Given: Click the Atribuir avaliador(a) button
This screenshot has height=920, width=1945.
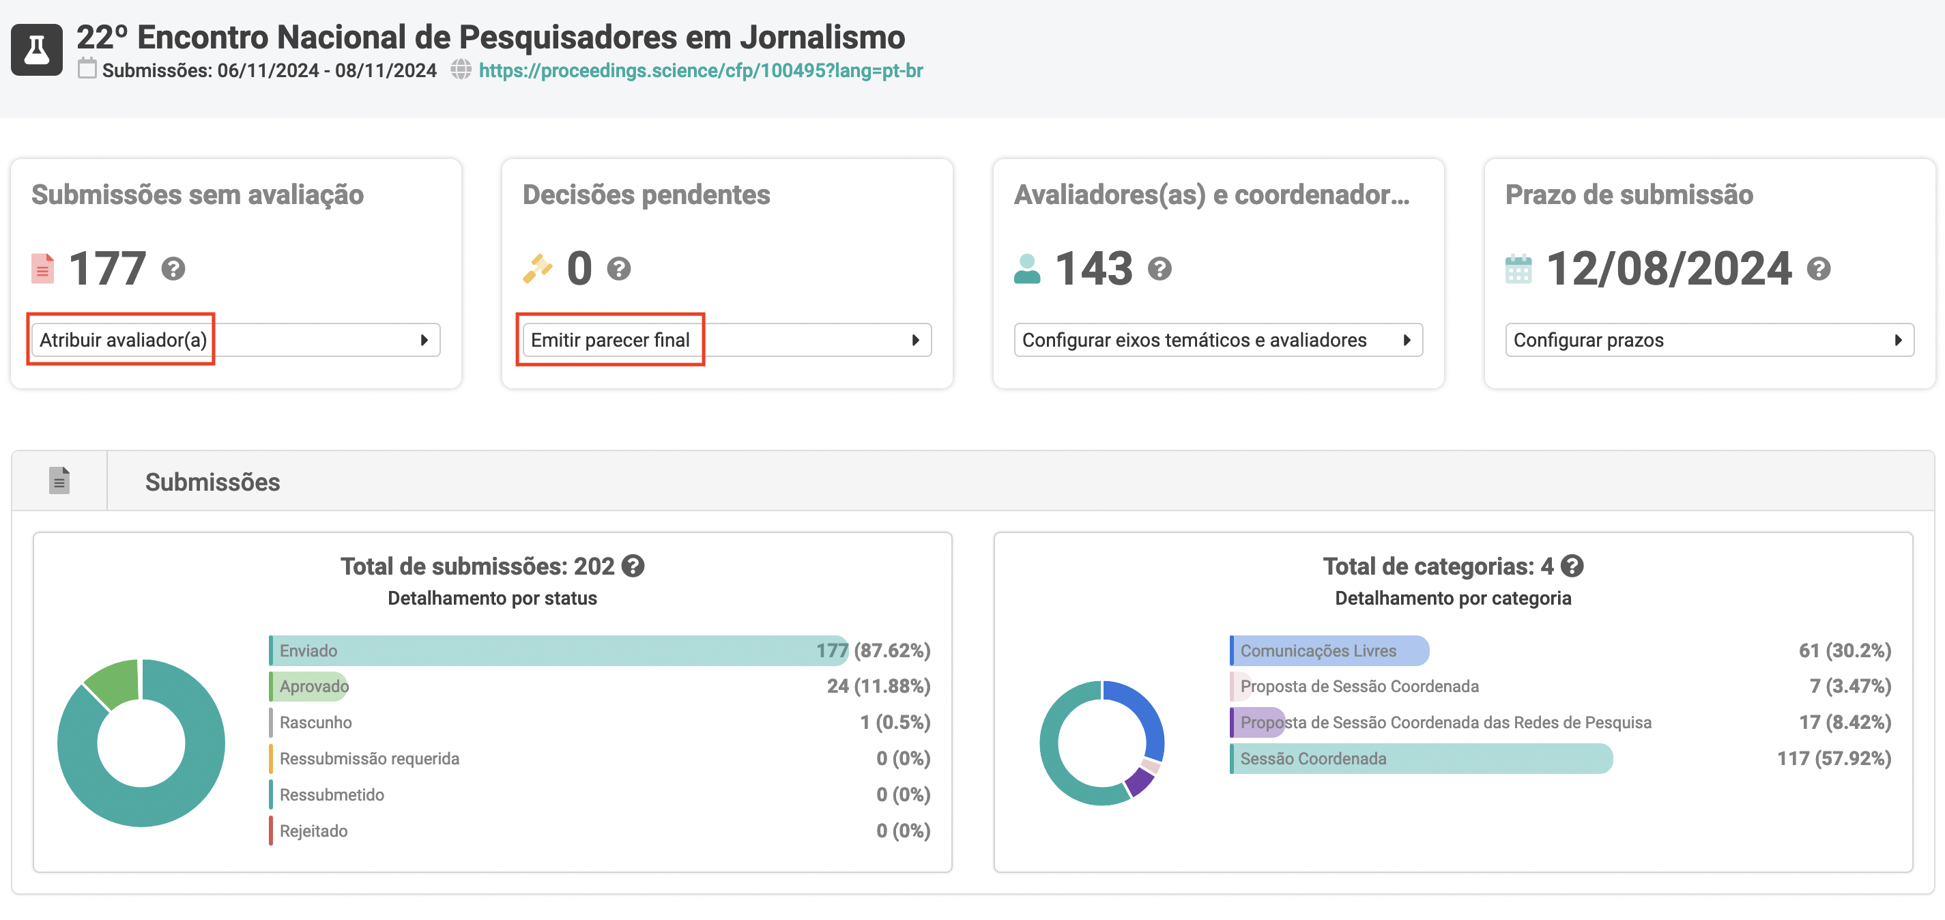Looking at the screenshot, I should (x=235, y=340).
